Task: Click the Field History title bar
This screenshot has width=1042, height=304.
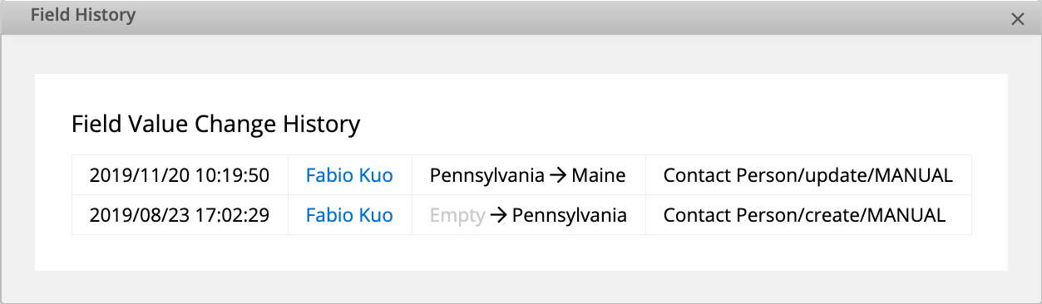Action: 521,17
